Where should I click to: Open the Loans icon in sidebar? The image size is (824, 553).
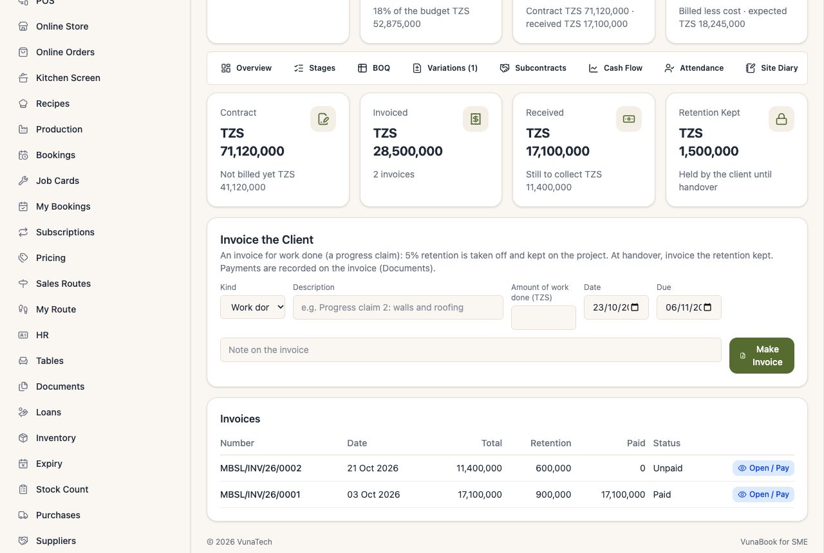click(x=23, y=412)
